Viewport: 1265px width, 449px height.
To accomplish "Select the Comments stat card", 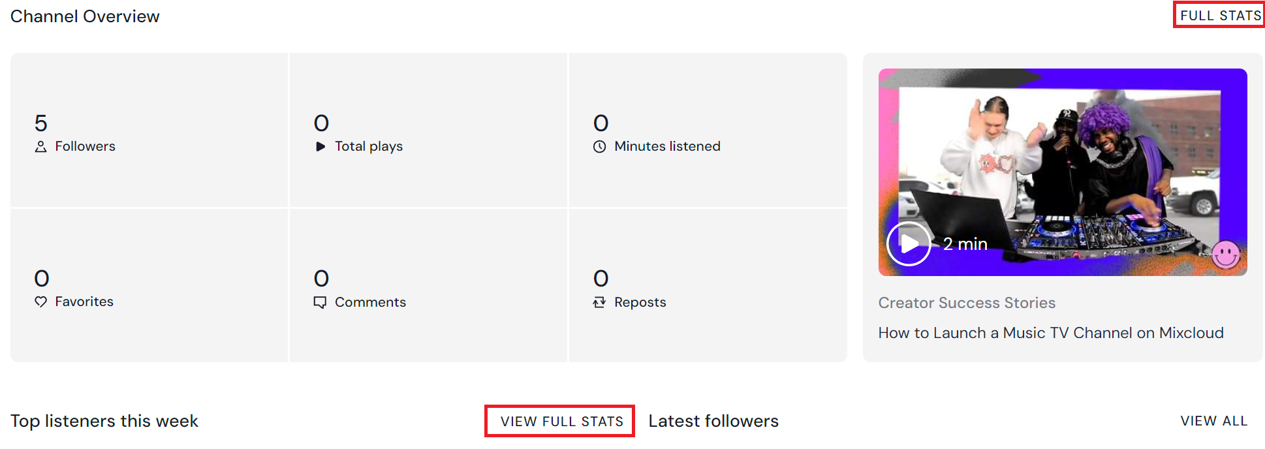I will [428, 285].
